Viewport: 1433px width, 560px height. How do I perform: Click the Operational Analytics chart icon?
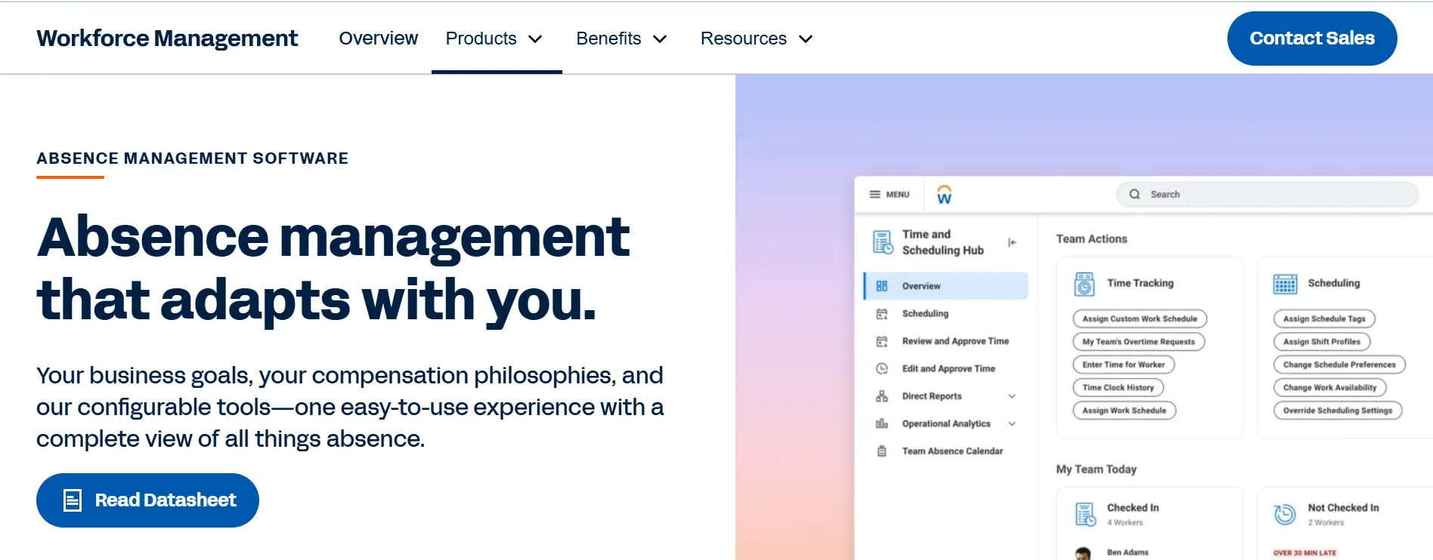pyautogui.click(x=881, y=424)
